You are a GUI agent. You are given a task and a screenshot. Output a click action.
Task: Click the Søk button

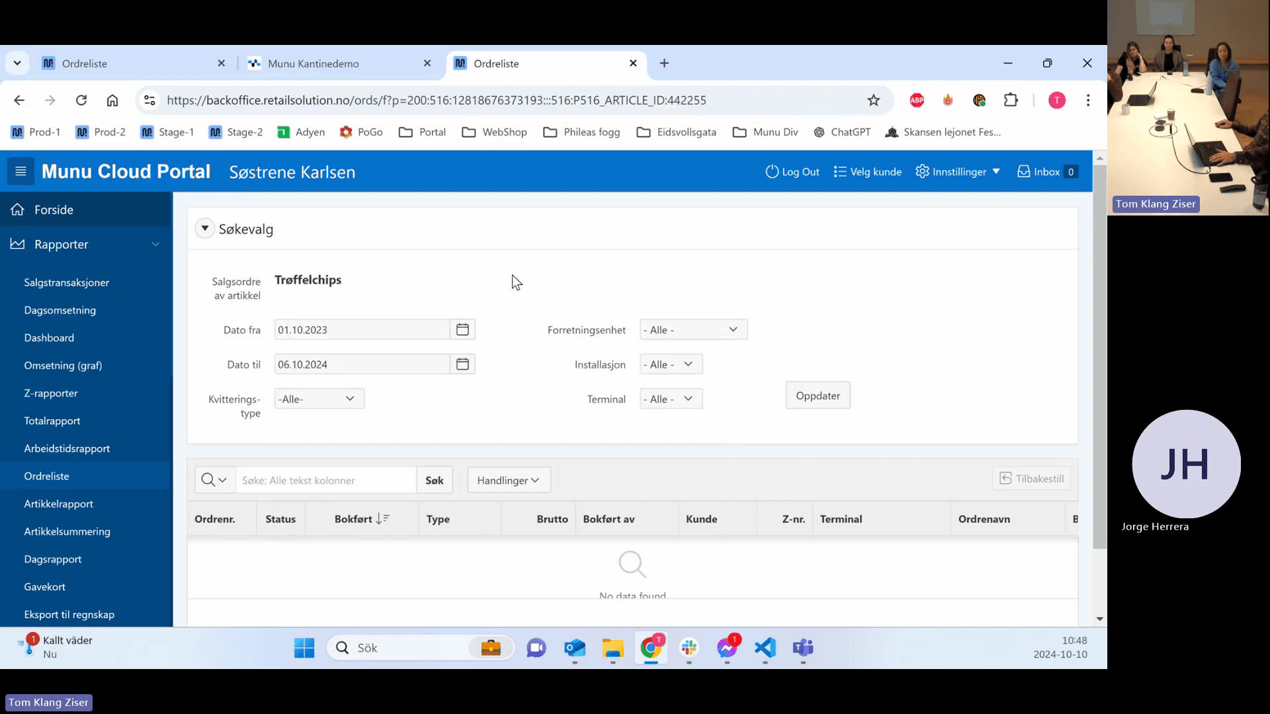click(435, 480)
